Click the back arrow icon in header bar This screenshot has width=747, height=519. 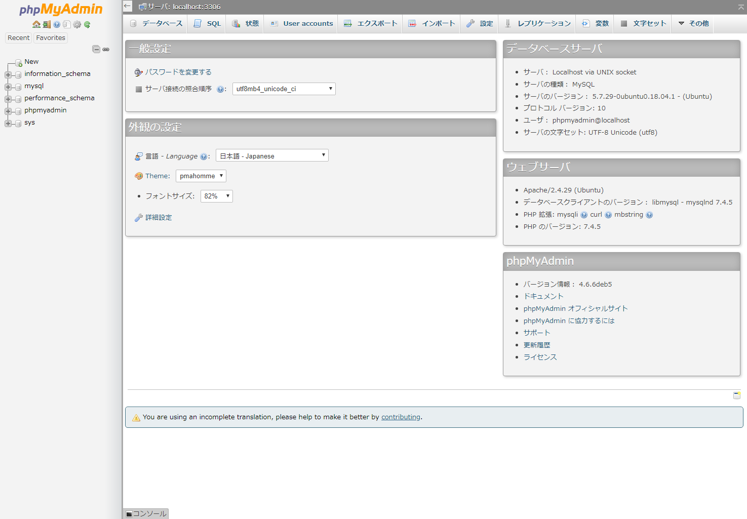(127, 6)
